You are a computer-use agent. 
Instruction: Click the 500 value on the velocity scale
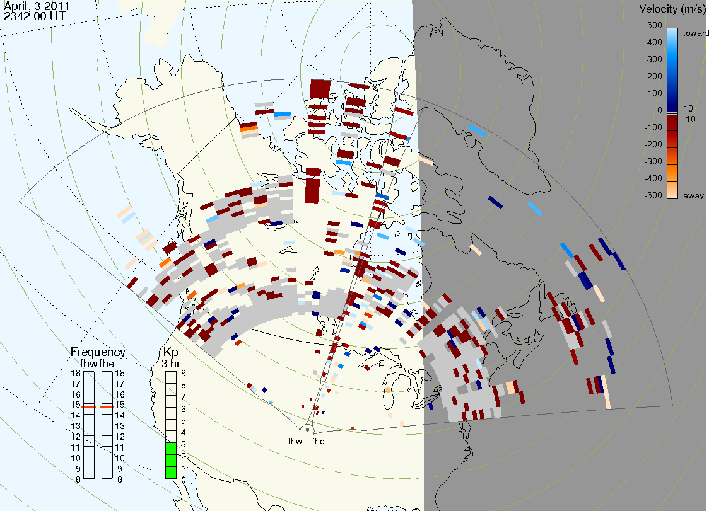[654, 25]
